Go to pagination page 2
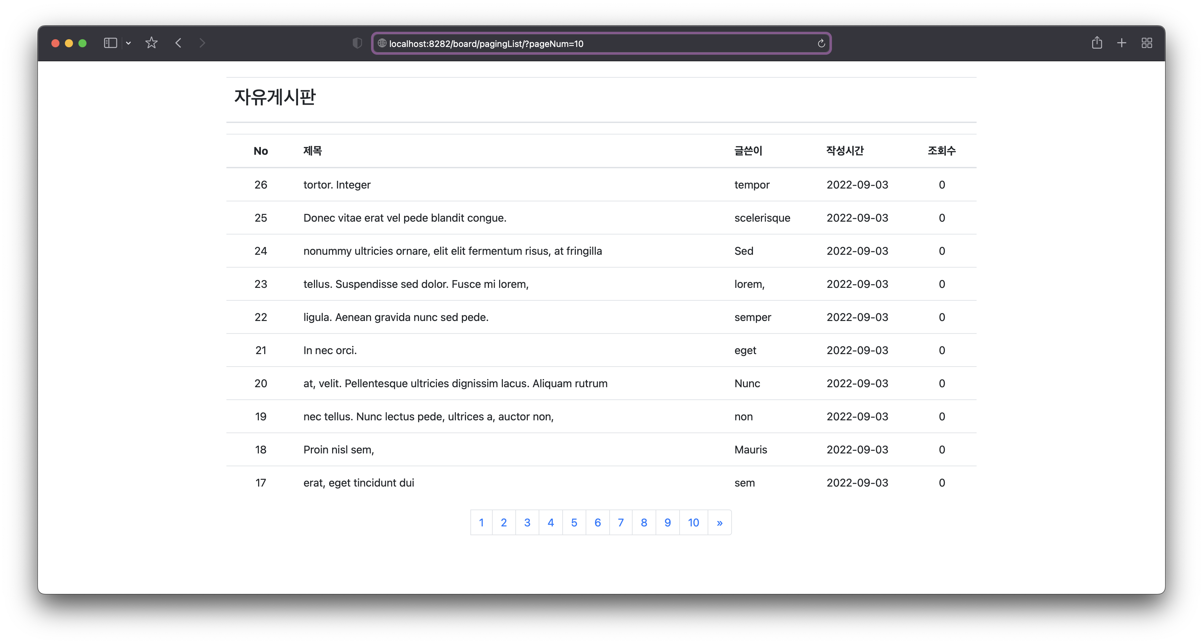 pos(504,523)
